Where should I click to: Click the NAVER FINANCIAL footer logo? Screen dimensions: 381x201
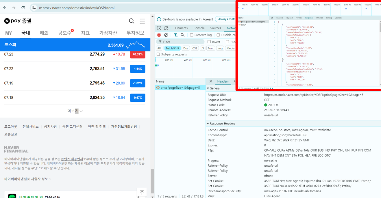16,149
